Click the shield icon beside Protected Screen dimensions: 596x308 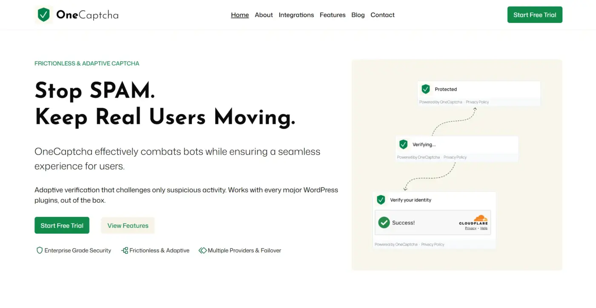(x=426, y=89)
